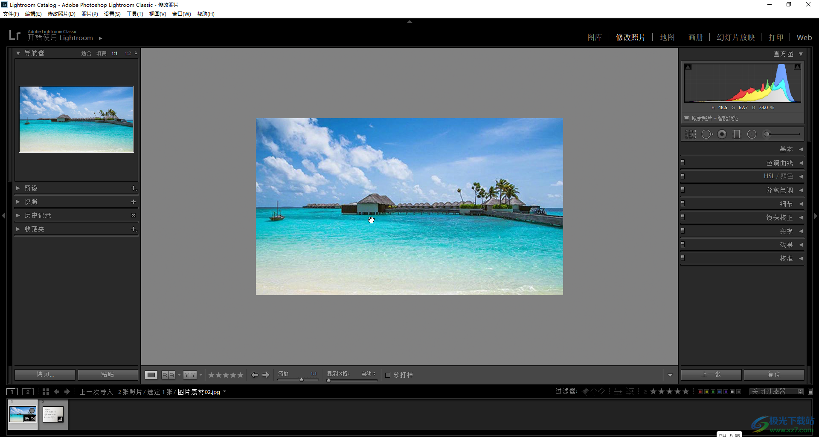Switch to Y|Y compare view

(x=190, y=375)
